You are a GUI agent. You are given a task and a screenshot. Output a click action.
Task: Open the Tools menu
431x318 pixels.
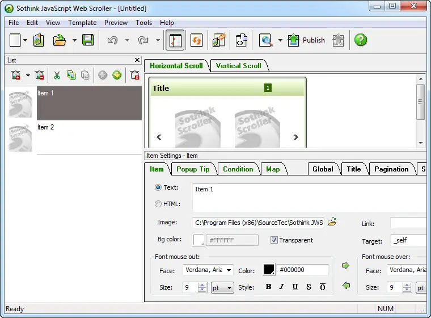[143, 23]
